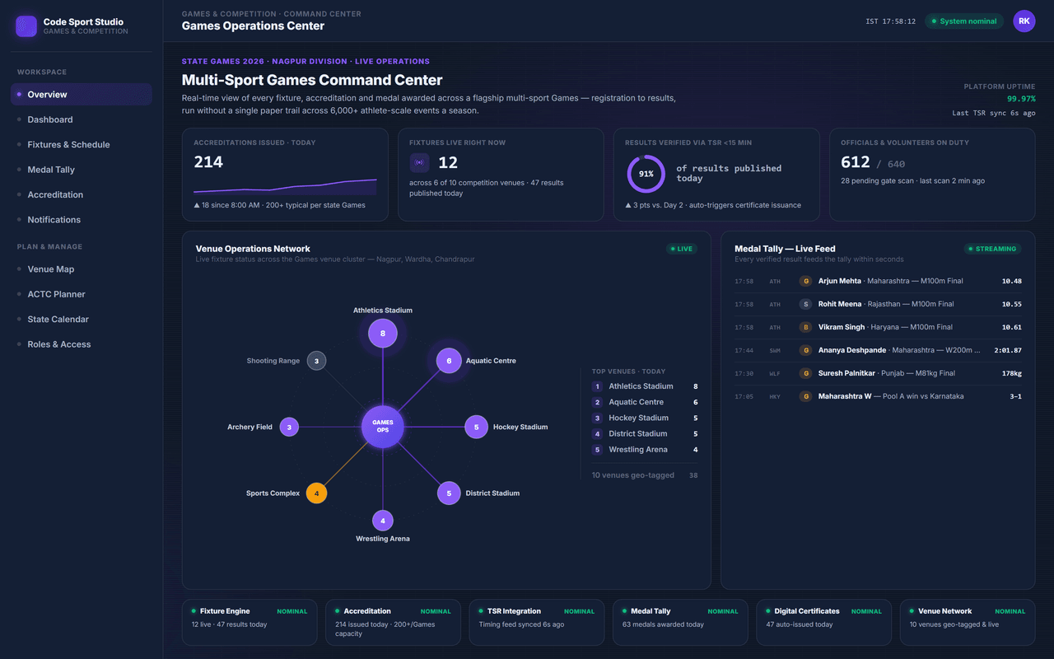Open Overview in the sidebar
This screenshot has width=1054, height=659.
[82, 95]
